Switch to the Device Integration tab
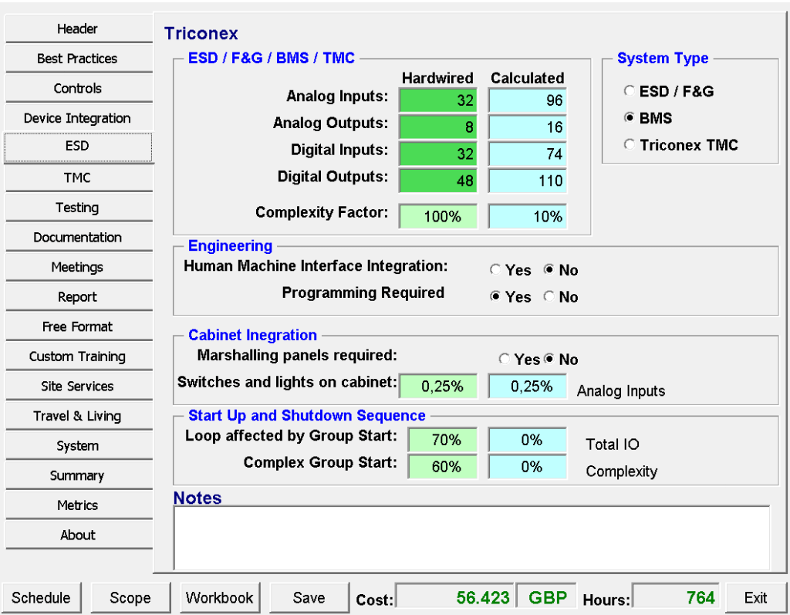This screenshot has height=615, width=790. 78,118
